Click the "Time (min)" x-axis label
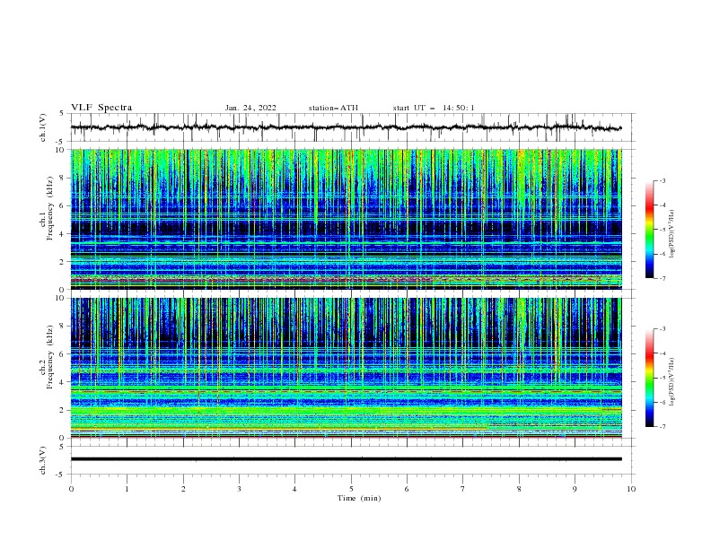This screenshot has height=549, width=711. (359, 498)
